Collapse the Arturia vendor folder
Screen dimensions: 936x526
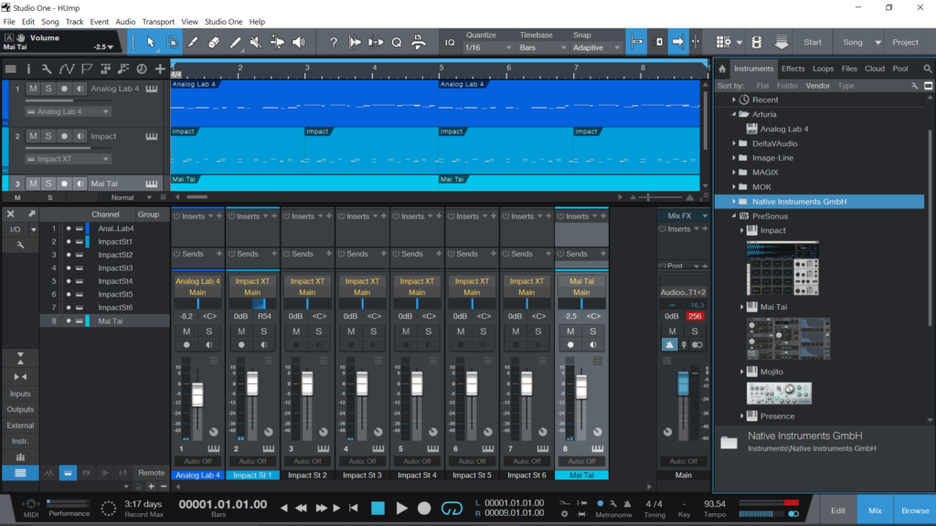[734, 114]
